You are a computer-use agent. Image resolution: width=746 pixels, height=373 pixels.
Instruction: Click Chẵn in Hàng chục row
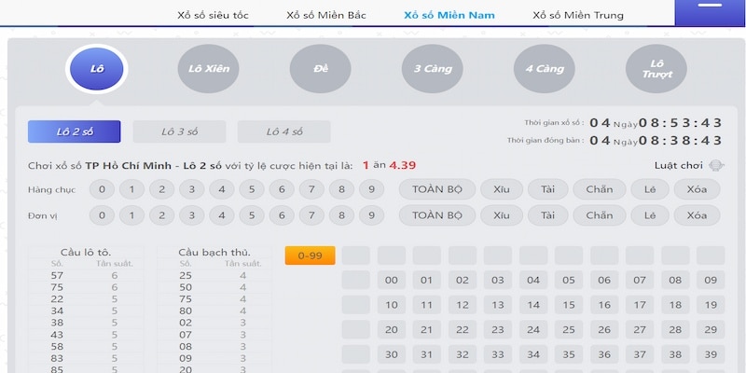click(600, 189)
